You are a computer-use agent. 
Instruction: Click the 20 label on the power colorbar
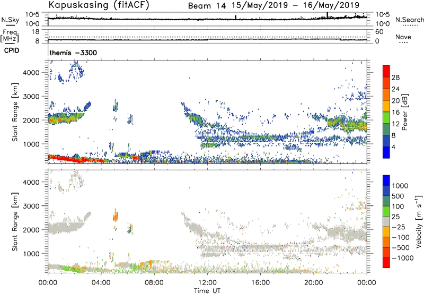click(x=395, y=101)
